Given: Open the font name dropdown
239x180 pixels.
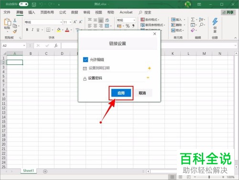Looking at the screenshot, I should tap(61, 22).
